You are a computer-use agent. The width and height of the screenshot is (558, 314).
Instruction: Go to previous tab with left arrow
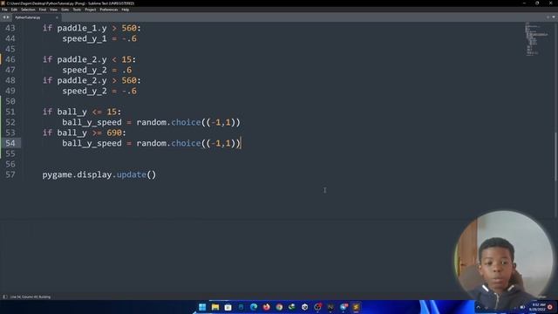click(x=3, y=17)
